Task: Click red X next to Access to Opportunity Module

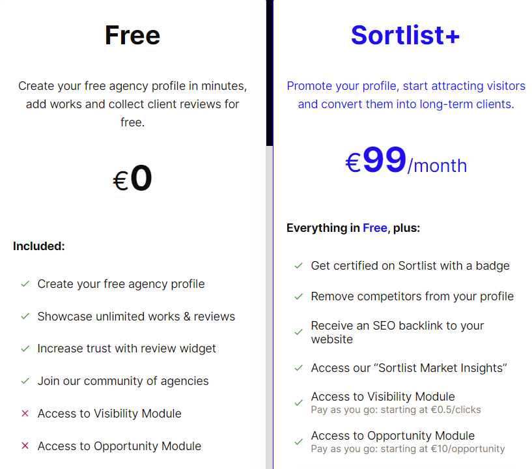Action: 25,446
